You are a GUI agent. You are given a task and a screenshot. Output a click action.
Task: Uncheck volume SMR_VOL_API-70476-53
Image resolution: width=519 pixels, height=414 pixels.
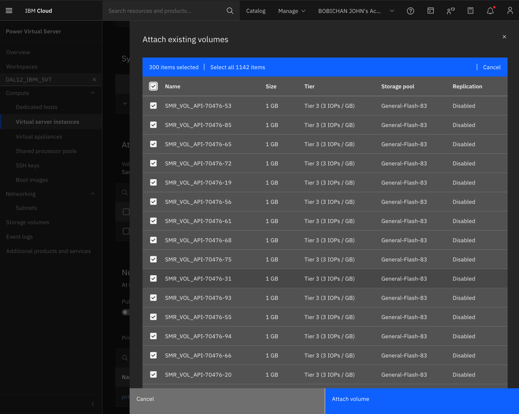pyautogui.click(x=153, y=105)
